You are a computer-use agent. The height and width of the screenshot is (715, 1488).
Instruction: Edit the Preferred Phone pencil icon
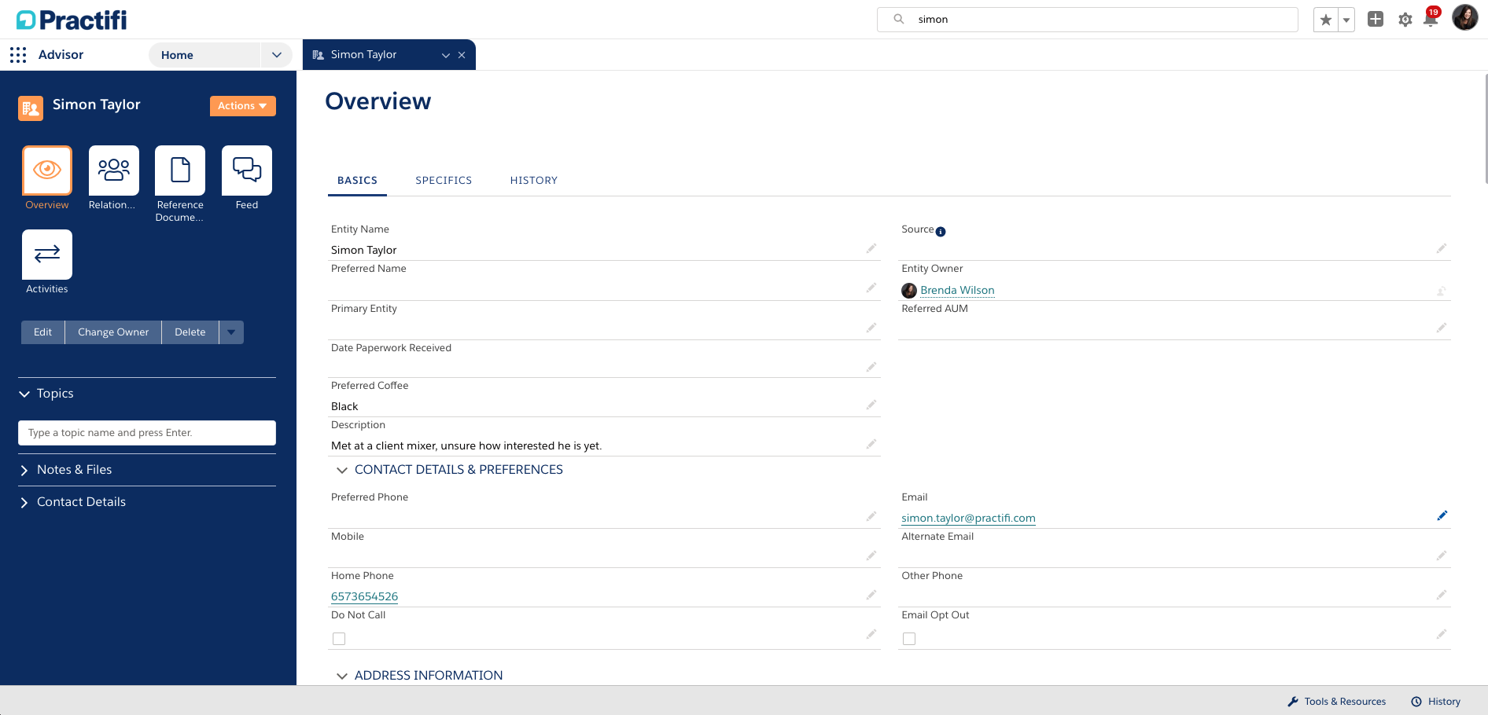(x=871, y=516)
